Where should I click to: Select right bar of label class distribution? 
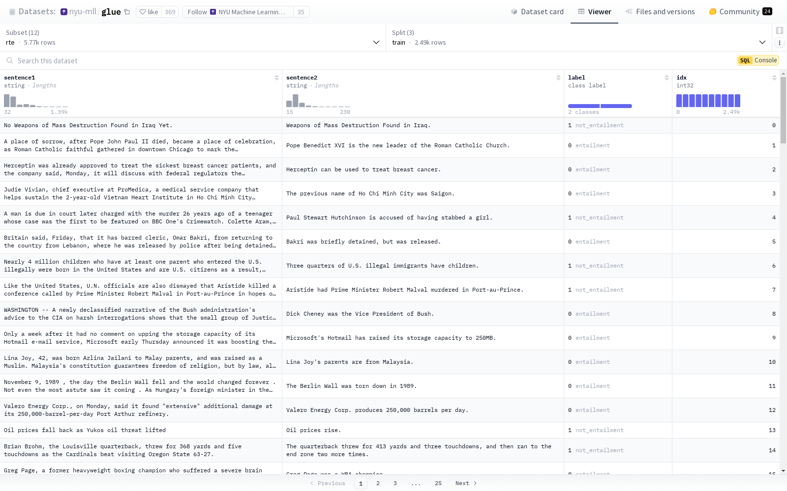[616, 106]
